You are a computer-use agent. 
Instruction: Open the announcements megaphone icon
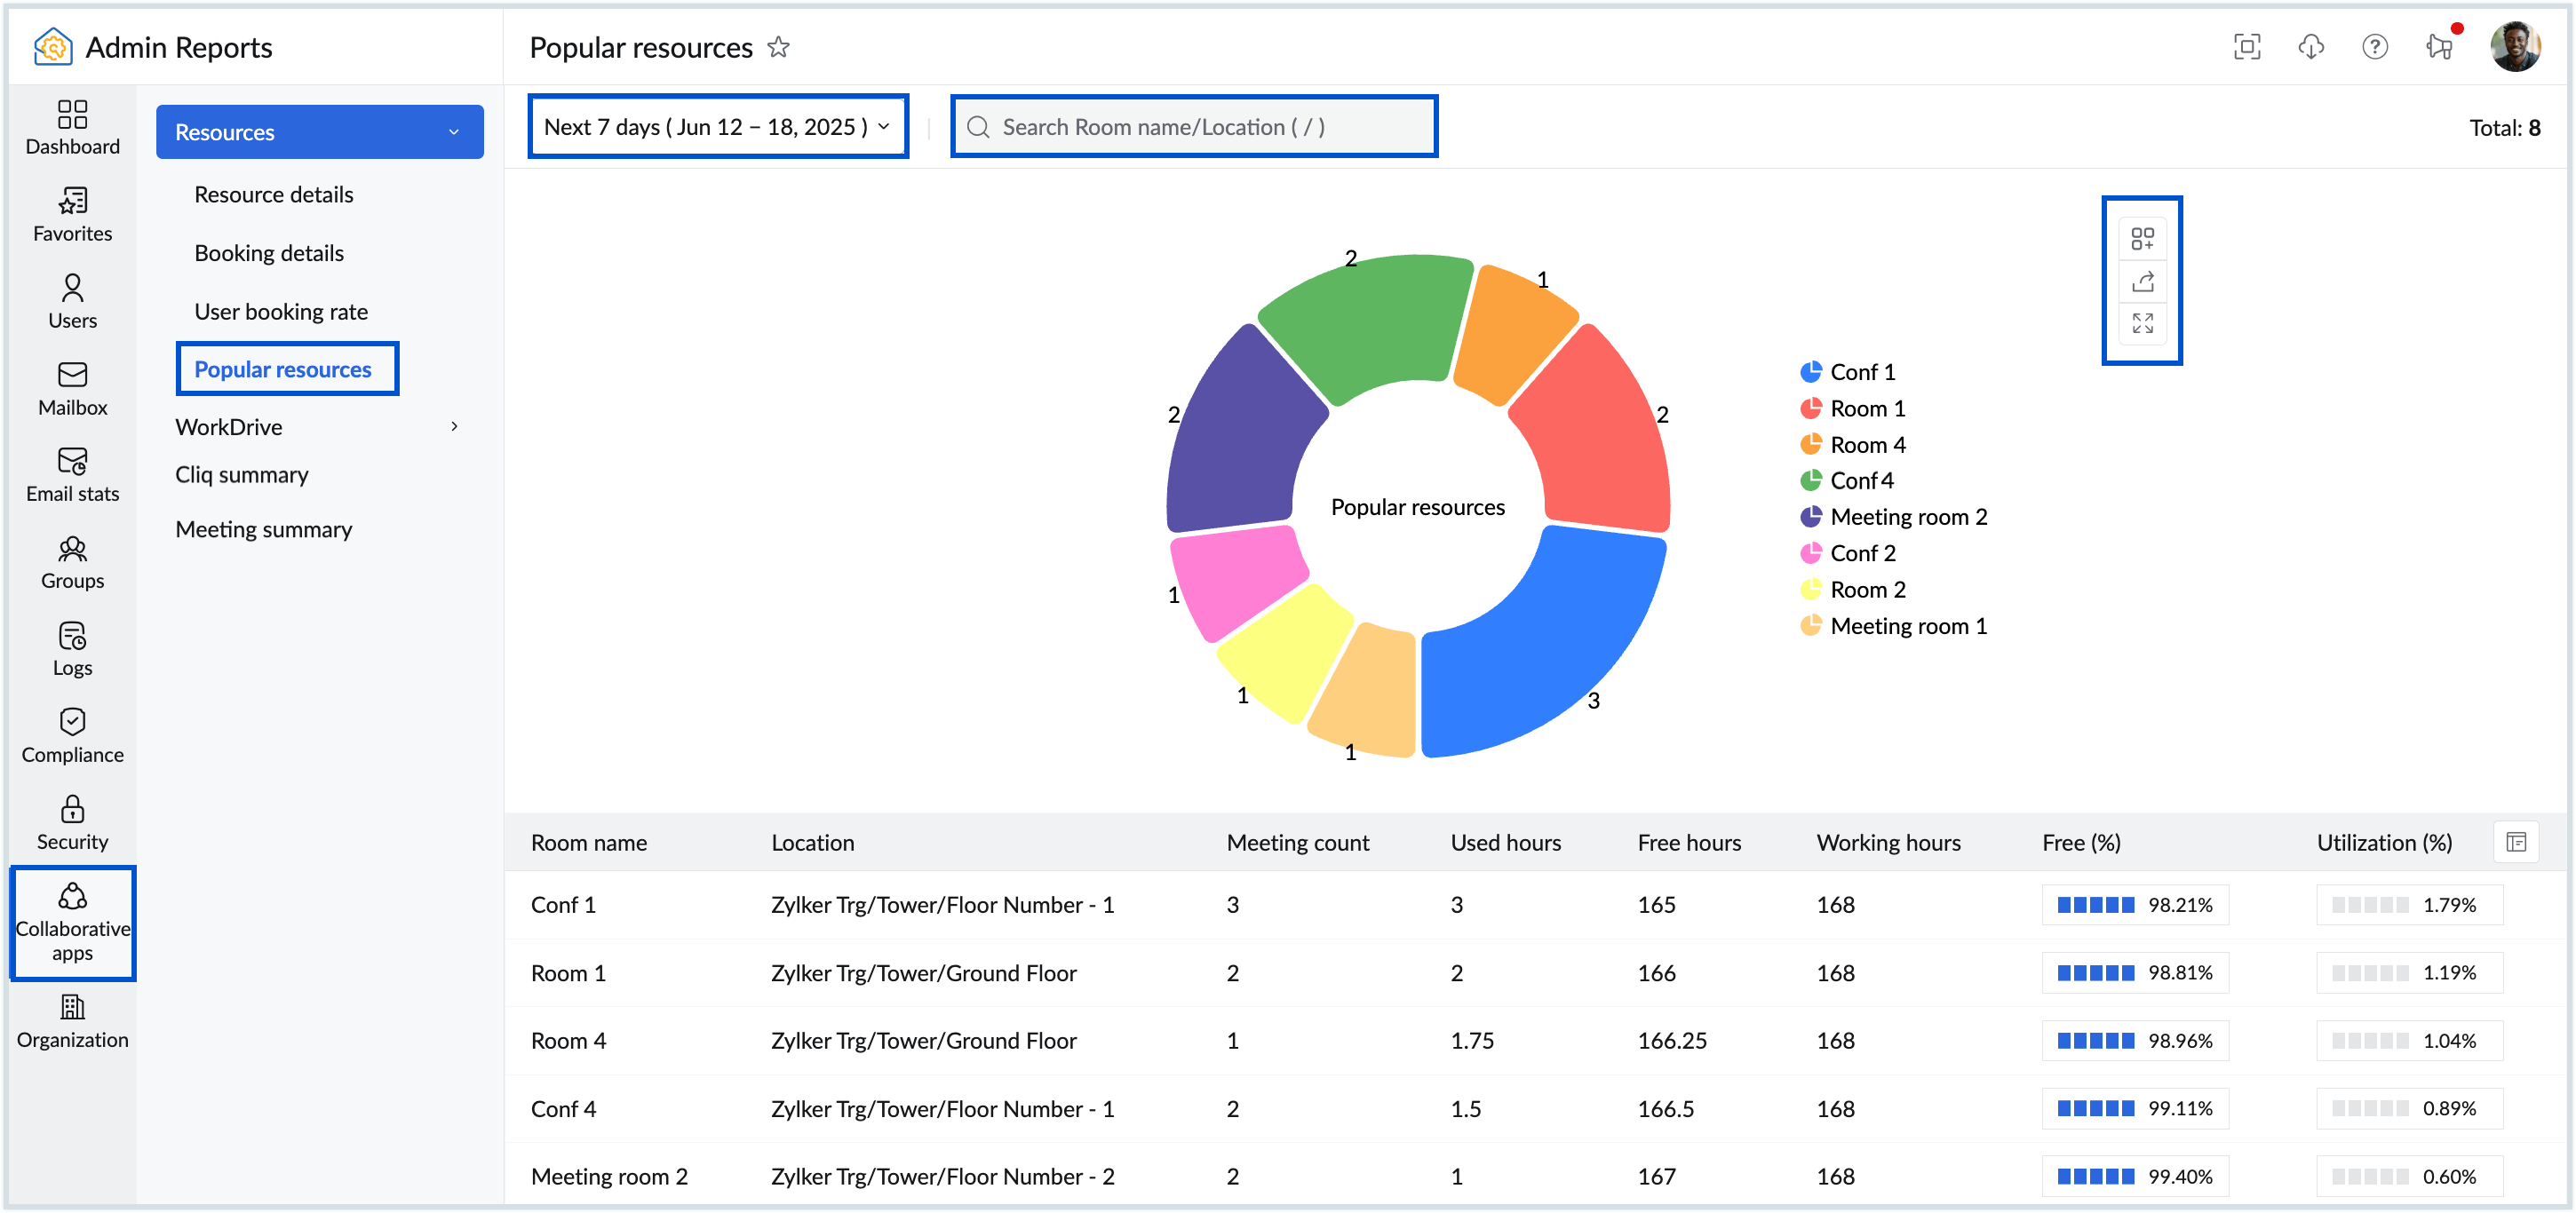[x=2438, y=47]
